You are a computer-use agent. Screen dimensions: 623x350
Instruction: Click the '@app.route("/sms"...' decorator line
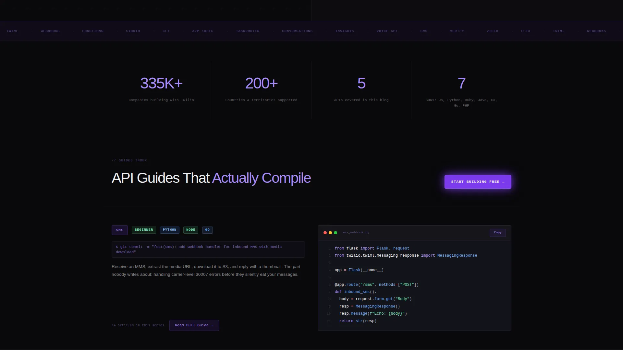pos(376,285)
